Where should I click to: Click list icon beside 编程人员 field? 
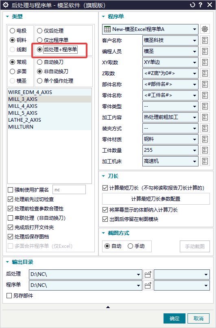(205, 51)
